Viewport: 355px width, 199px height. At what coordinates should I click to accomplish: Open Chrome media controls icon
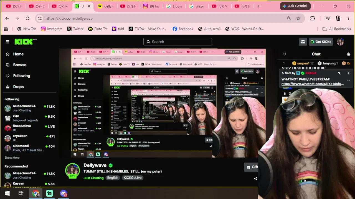[328, 18]
